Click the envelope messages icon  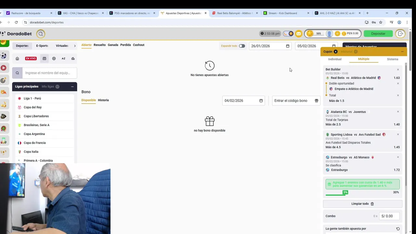pyautogui.click(x=298, y=33)
